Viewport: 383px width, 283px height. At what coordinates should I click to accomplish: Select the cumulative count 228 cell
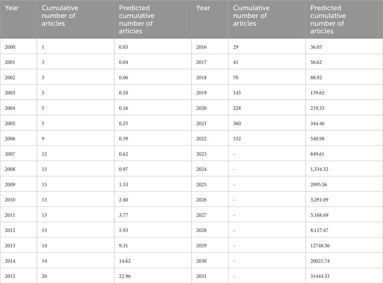[237, 108]
